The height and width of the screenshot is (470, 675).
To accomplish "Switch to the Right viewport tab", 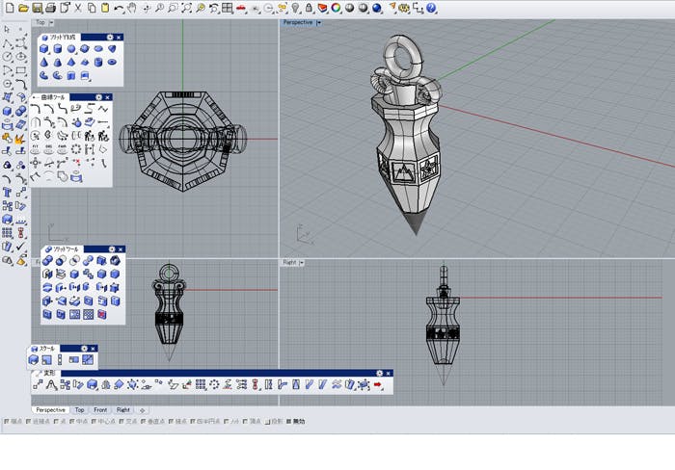I will coord(123,409).
